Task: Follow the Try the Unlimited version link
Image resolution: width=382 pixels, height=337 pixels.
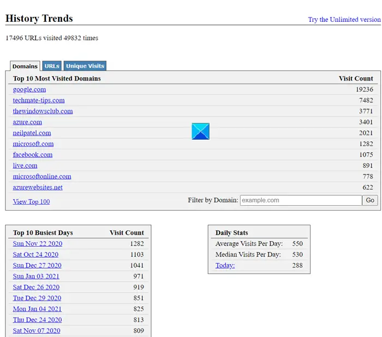Action: (344, 20)
